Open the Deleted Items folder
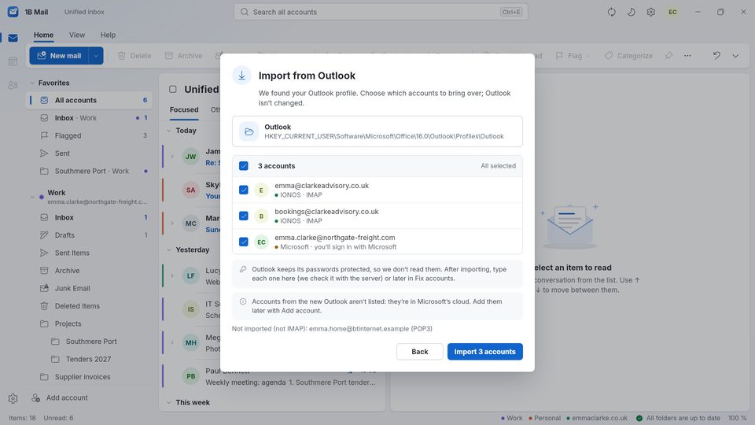 (x=89, y=306)
